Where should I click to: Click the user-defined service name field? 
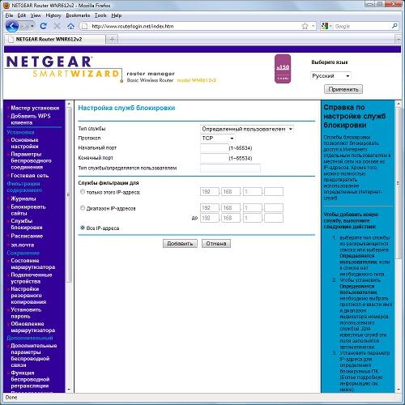tap(230, 168)
